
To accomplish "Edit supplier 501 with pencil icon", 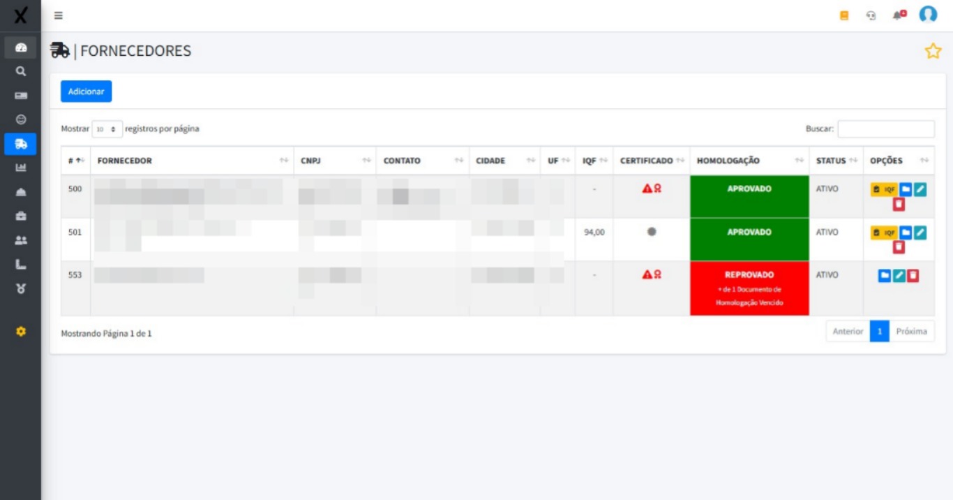I will 920,233.
